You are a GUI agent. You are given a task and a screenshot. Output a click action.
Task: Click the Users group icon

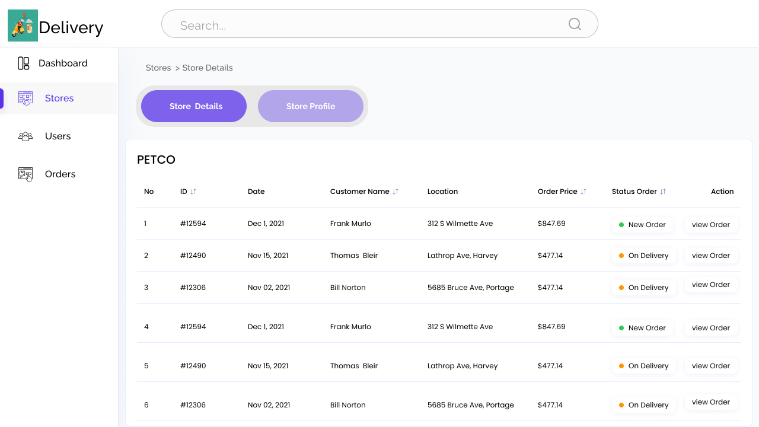(25, 136)
